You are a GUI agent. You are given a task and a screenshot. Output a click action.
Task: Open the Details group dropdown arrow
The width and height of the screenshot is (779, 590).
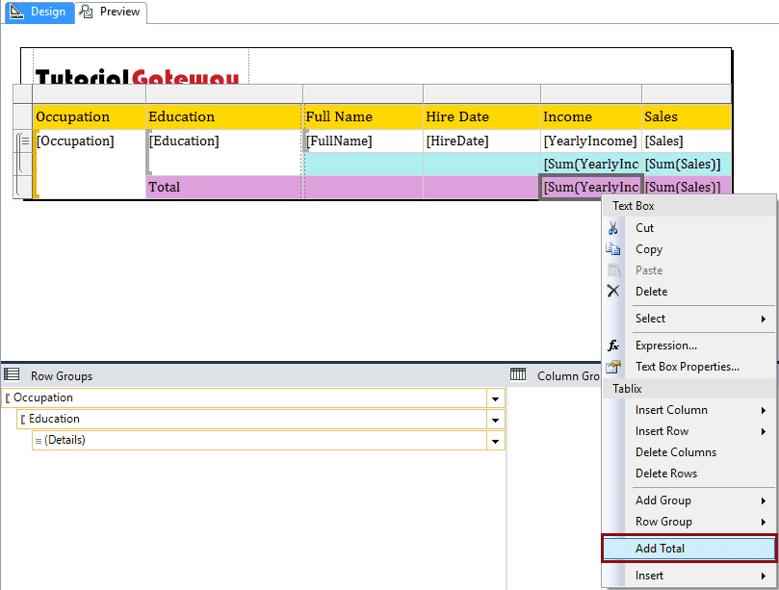tap(495, 441)
